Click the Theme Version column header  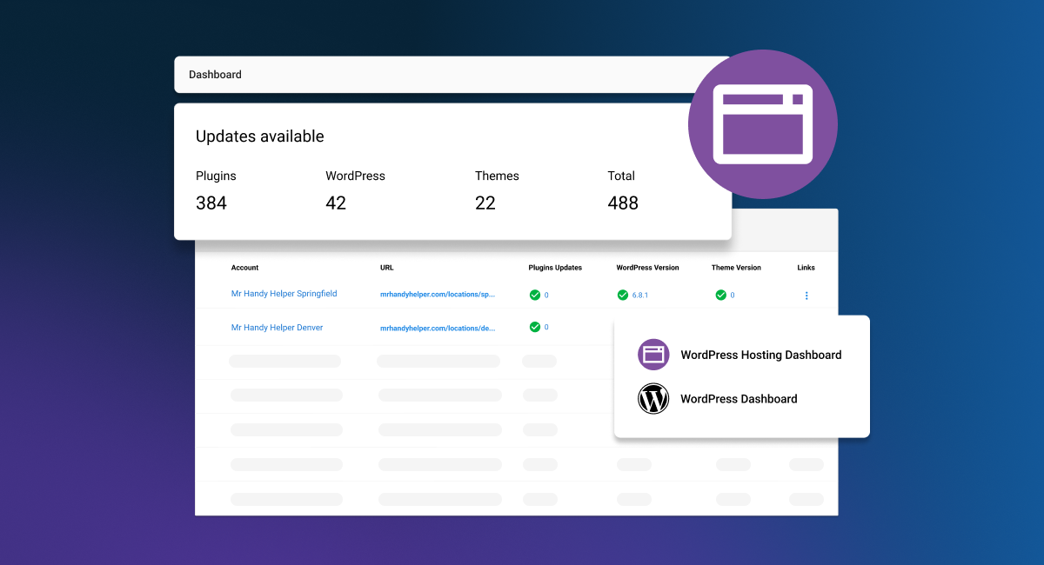[736, 268]
